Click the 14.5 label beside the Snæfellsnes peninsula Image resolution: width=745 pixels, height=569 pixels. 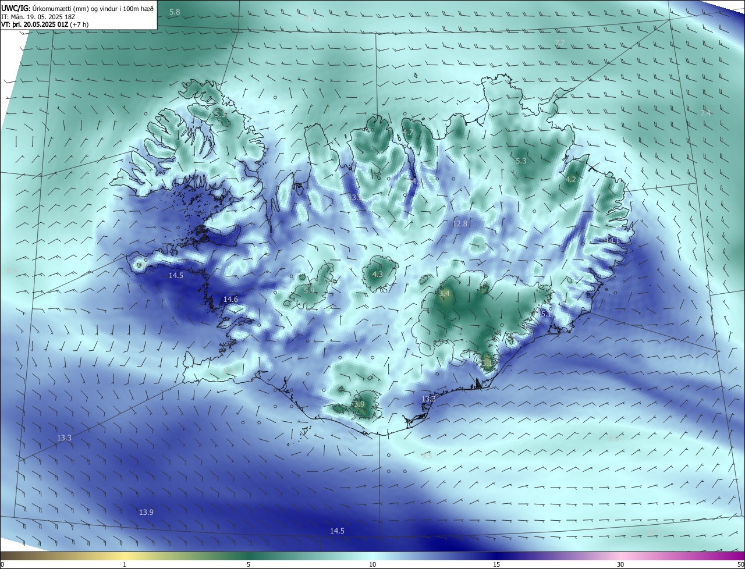(176, 275)
